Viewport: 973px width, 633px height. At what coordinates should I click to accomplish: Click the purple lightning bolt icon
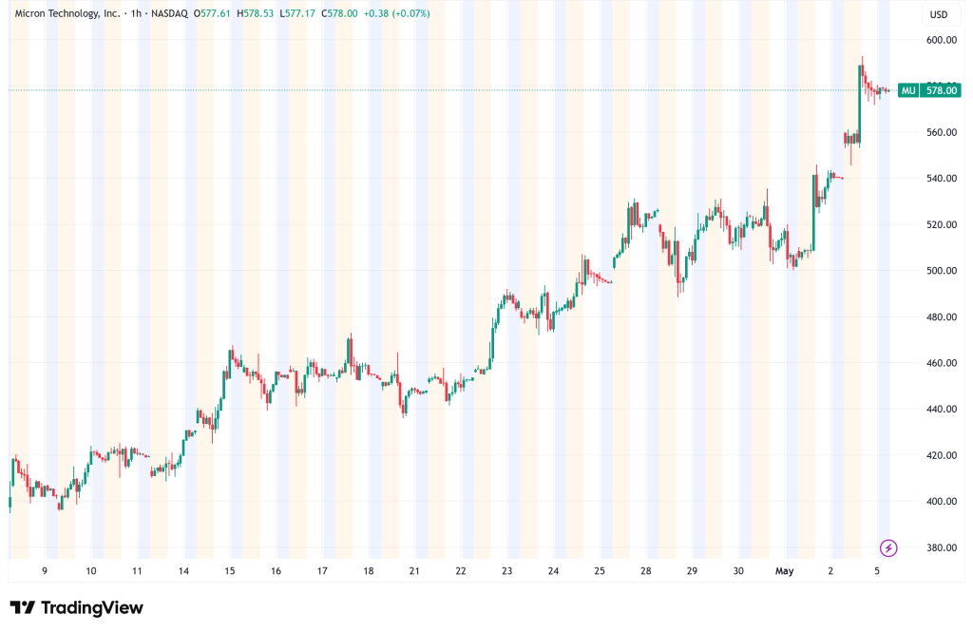[888, 548]
